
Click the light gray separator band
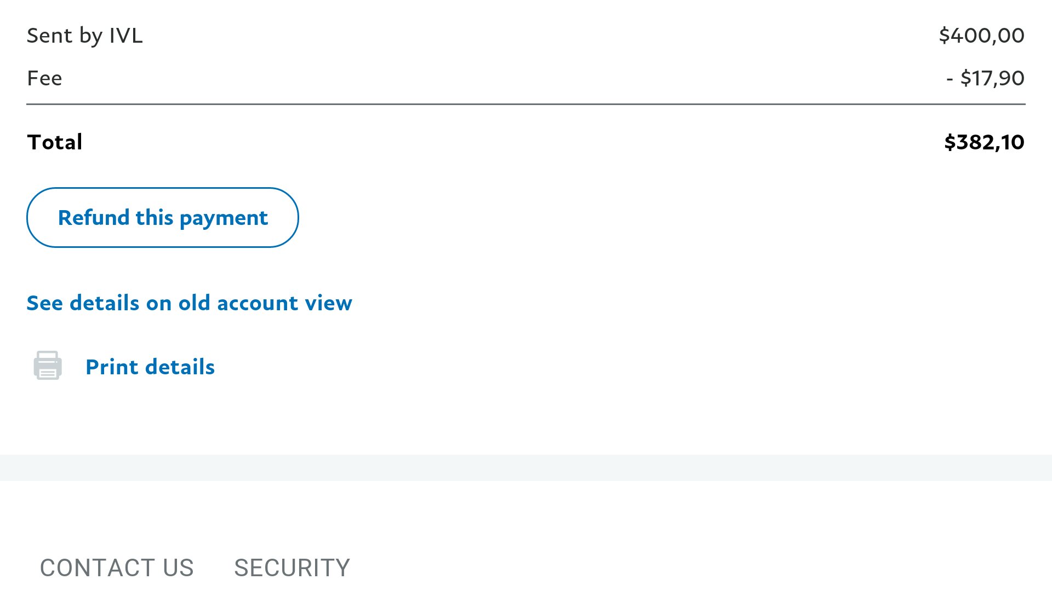coord(526,468)
